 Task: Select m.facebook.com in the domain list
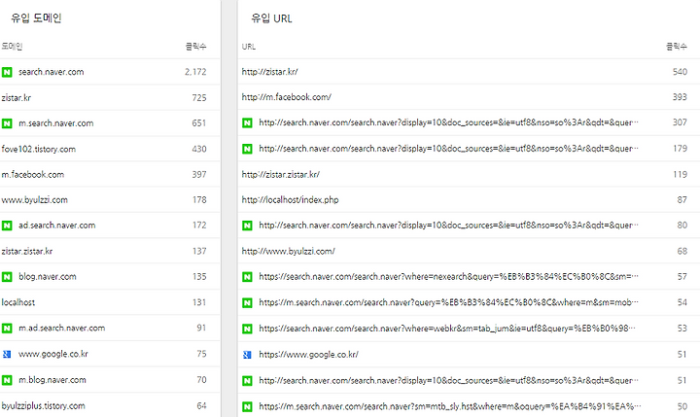click(33, 175)
